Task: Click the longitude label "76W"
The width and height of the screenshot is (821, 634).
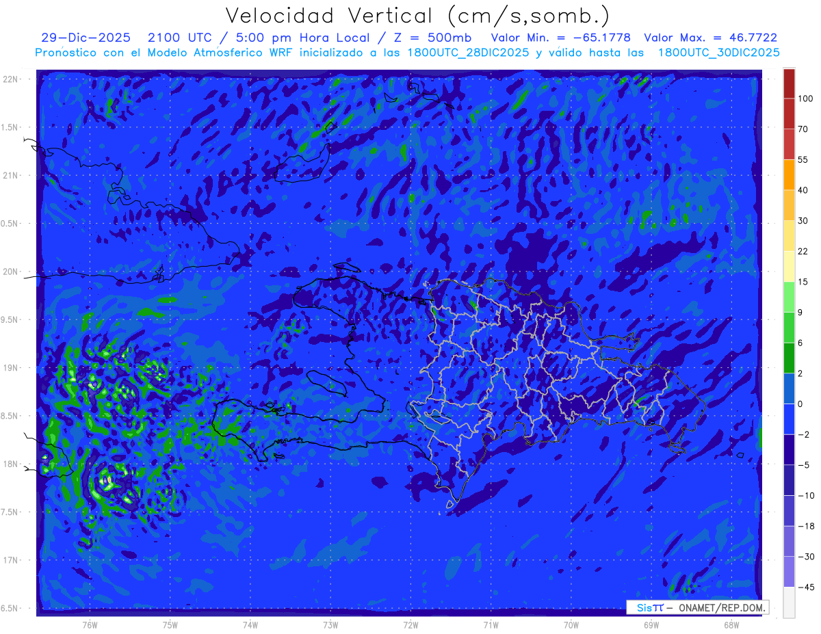Action: click(x=90, y=625)
